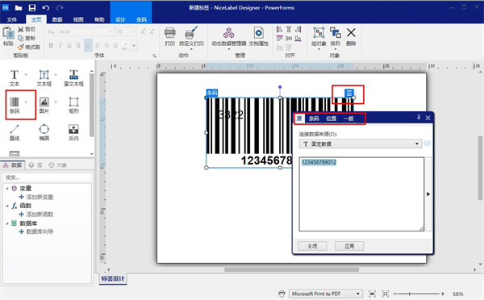The image size is (484, 300).
Task: Click the search box in the data panel
Action: pyautogui.click(x=47, y=177)
